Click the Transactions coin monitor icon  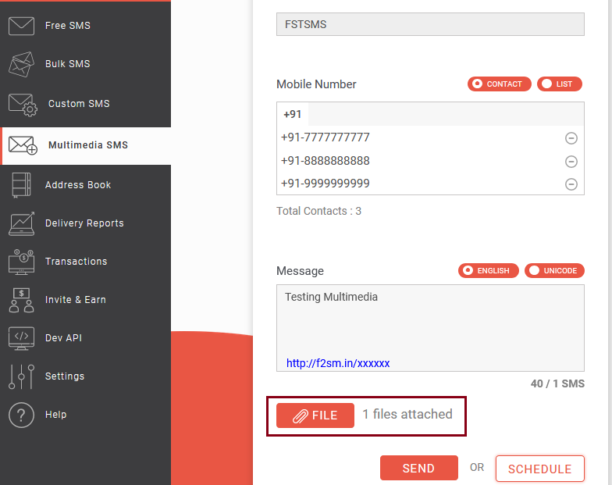(x=21, y=262)
